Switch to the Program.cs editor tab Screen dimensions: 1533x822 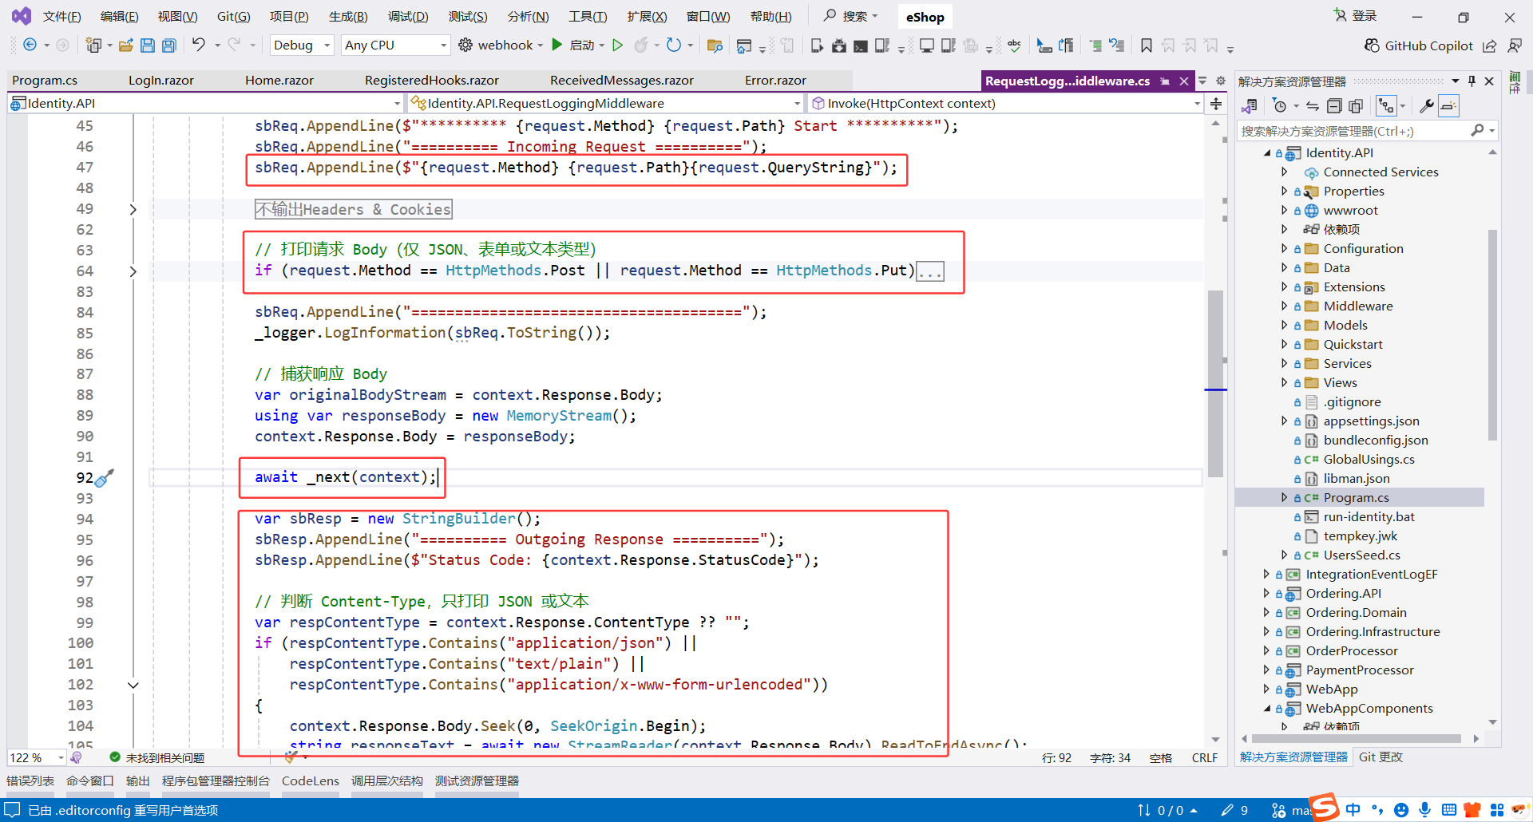(x=45, y=81)
